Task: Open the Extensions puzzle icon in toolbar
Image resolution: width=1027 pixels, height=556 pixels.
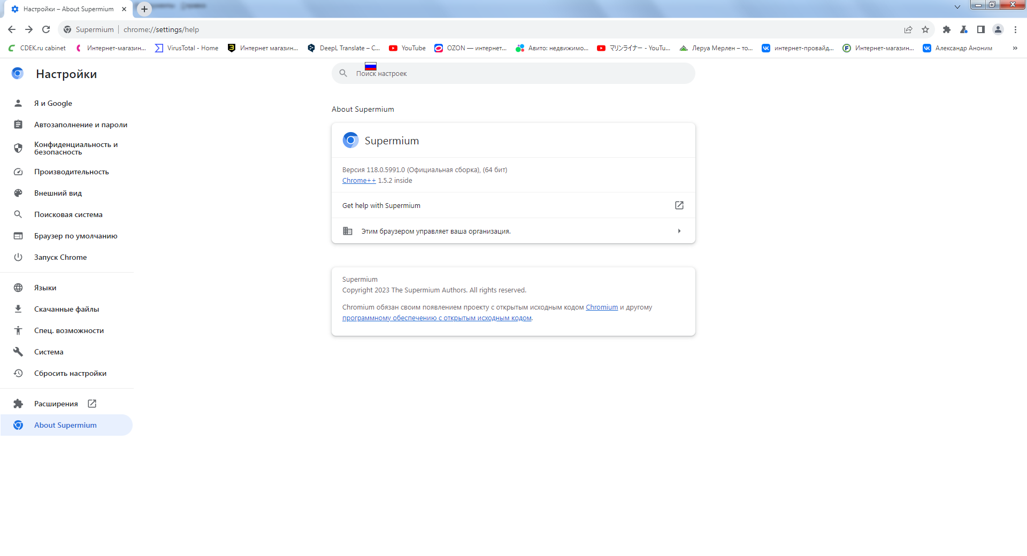Action: 947,29
